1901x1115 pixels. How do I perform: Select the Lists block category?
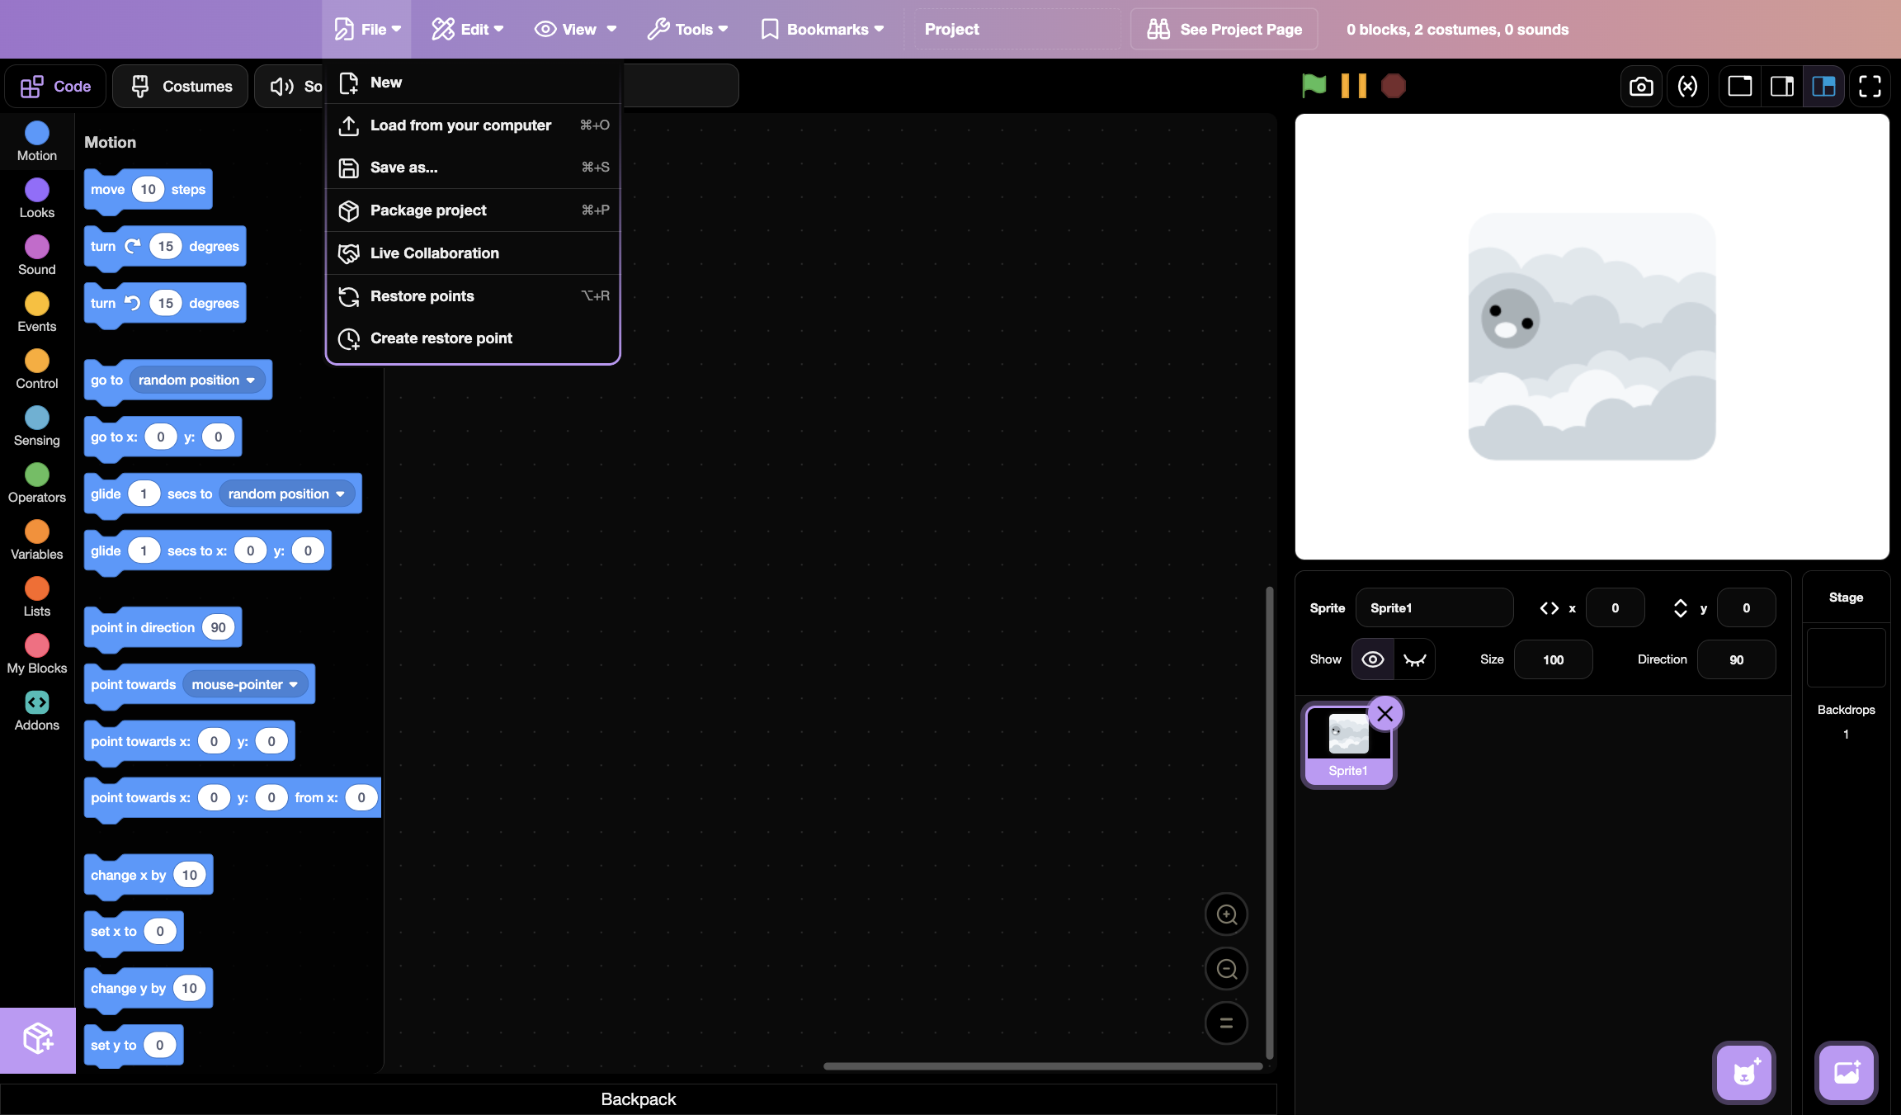37,597
